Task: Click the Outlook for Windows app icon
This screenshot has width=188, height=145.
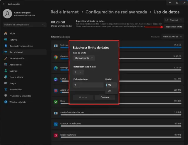Action: pyautogui.click(x=56, y=124)
